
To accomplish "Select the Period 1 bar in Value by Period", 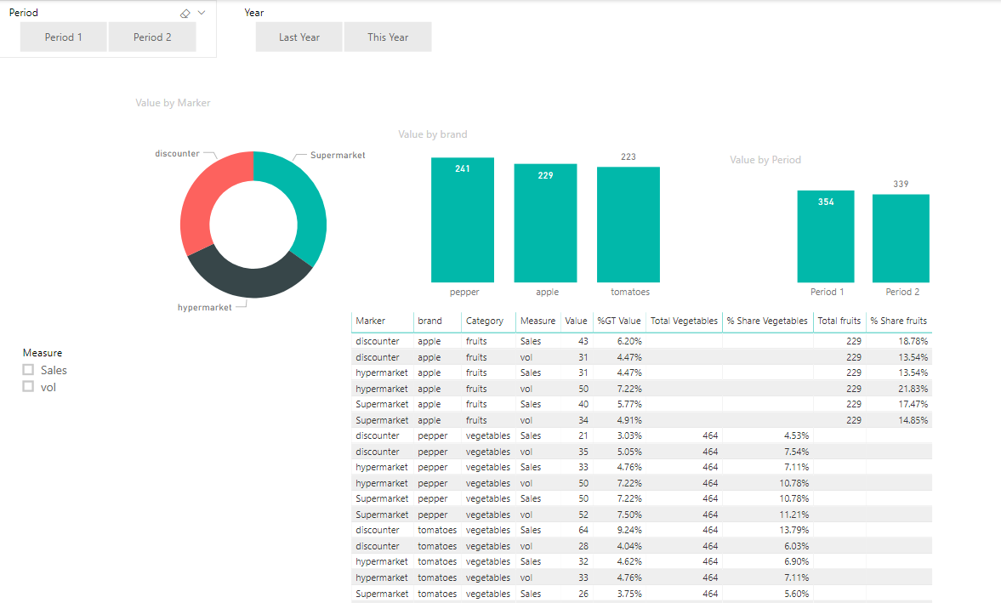I will coord(826,236).
